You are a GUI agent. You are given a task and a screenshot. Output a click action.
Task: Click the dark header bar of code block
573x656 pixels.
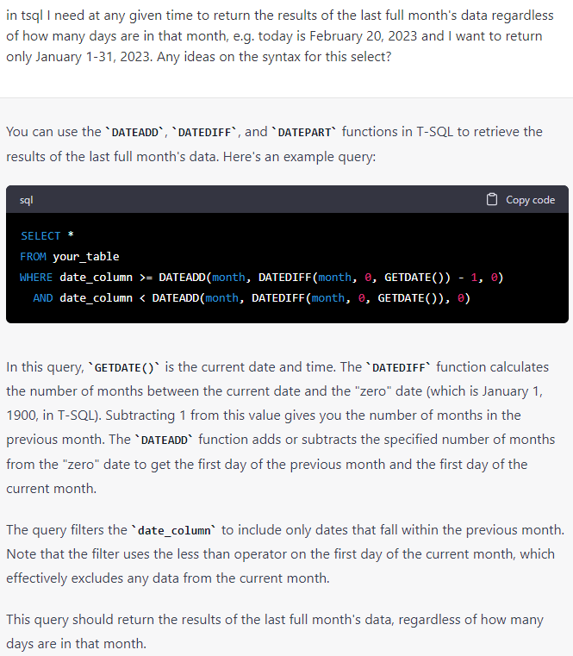coord(258,200)
